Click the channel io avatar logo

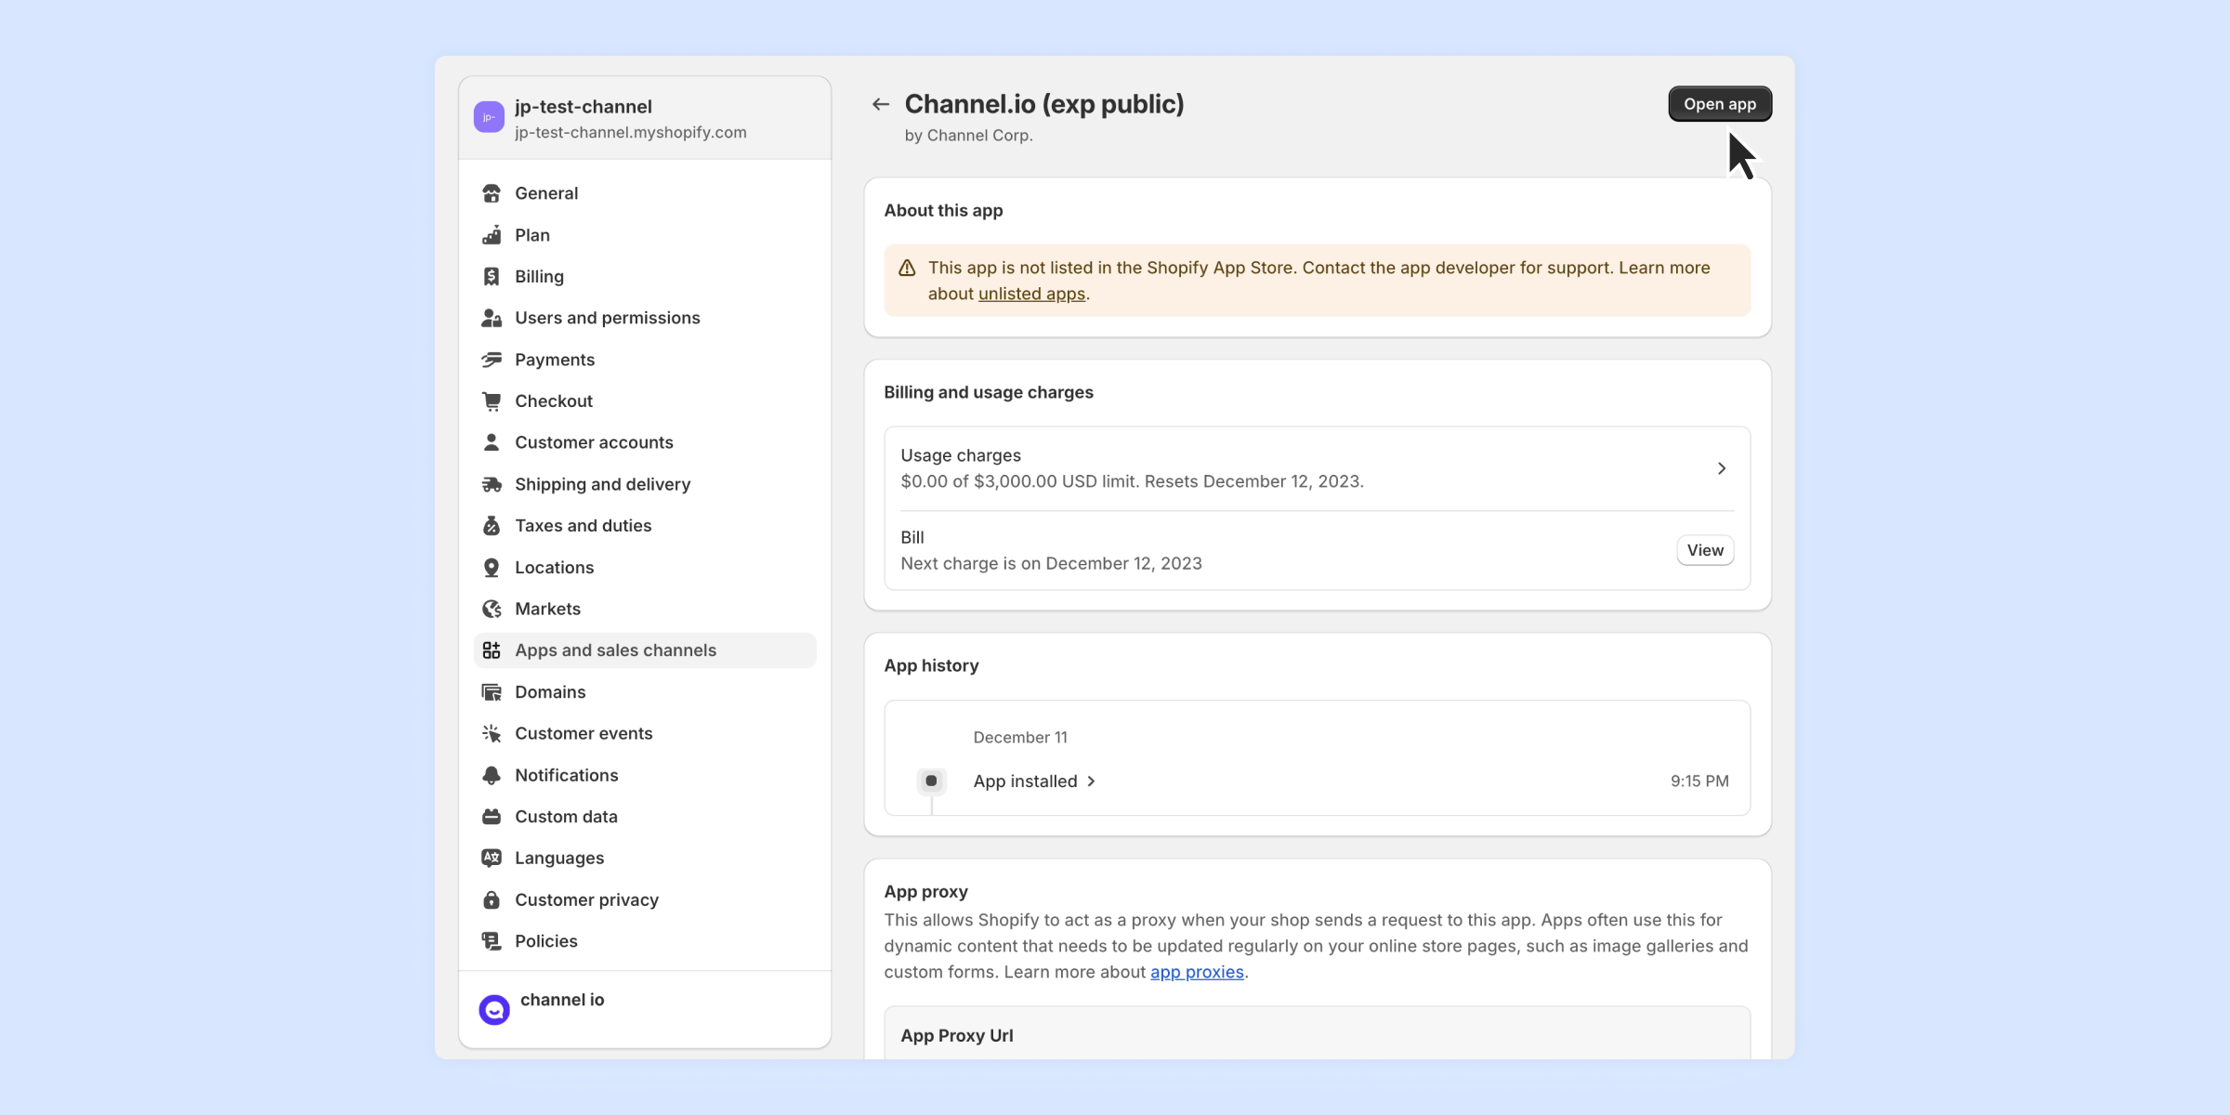494,1009
